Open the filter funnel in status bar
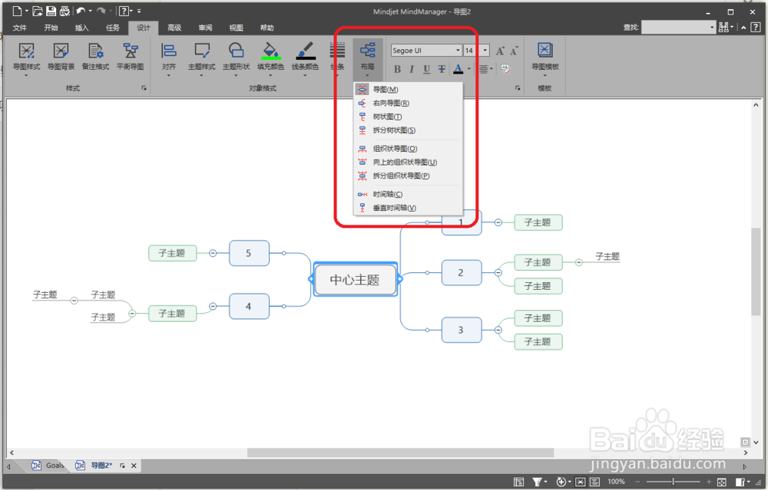This screenshot has height=490, width=768. 539,482
